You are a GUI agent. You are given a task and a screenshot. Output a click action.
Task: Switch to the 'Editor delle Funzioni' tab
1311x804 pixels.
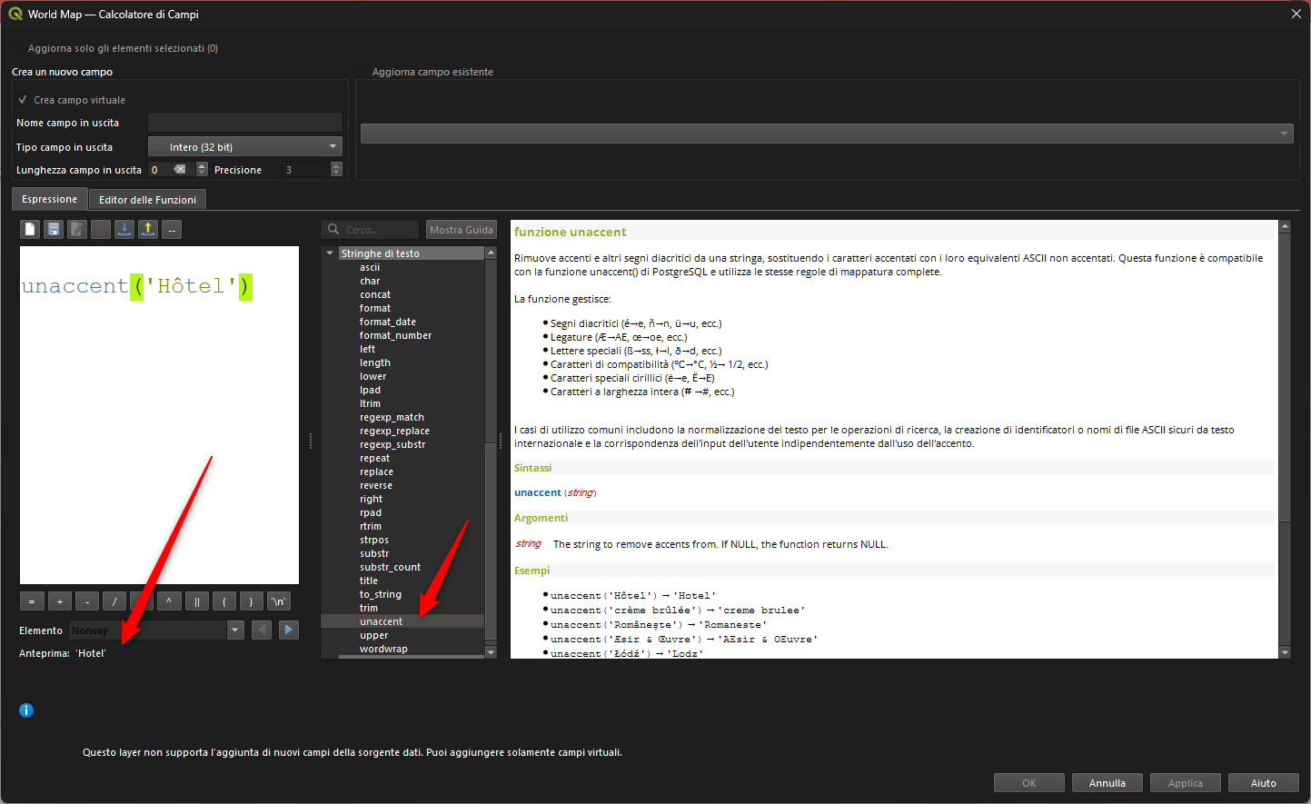[x=147, y=200]
